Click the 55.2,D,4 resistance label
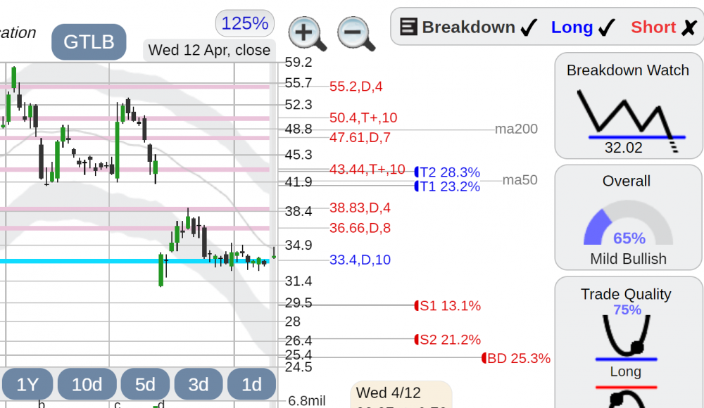Image resolution: width=704 pixels, height=408 pixels. coord(356,87)
